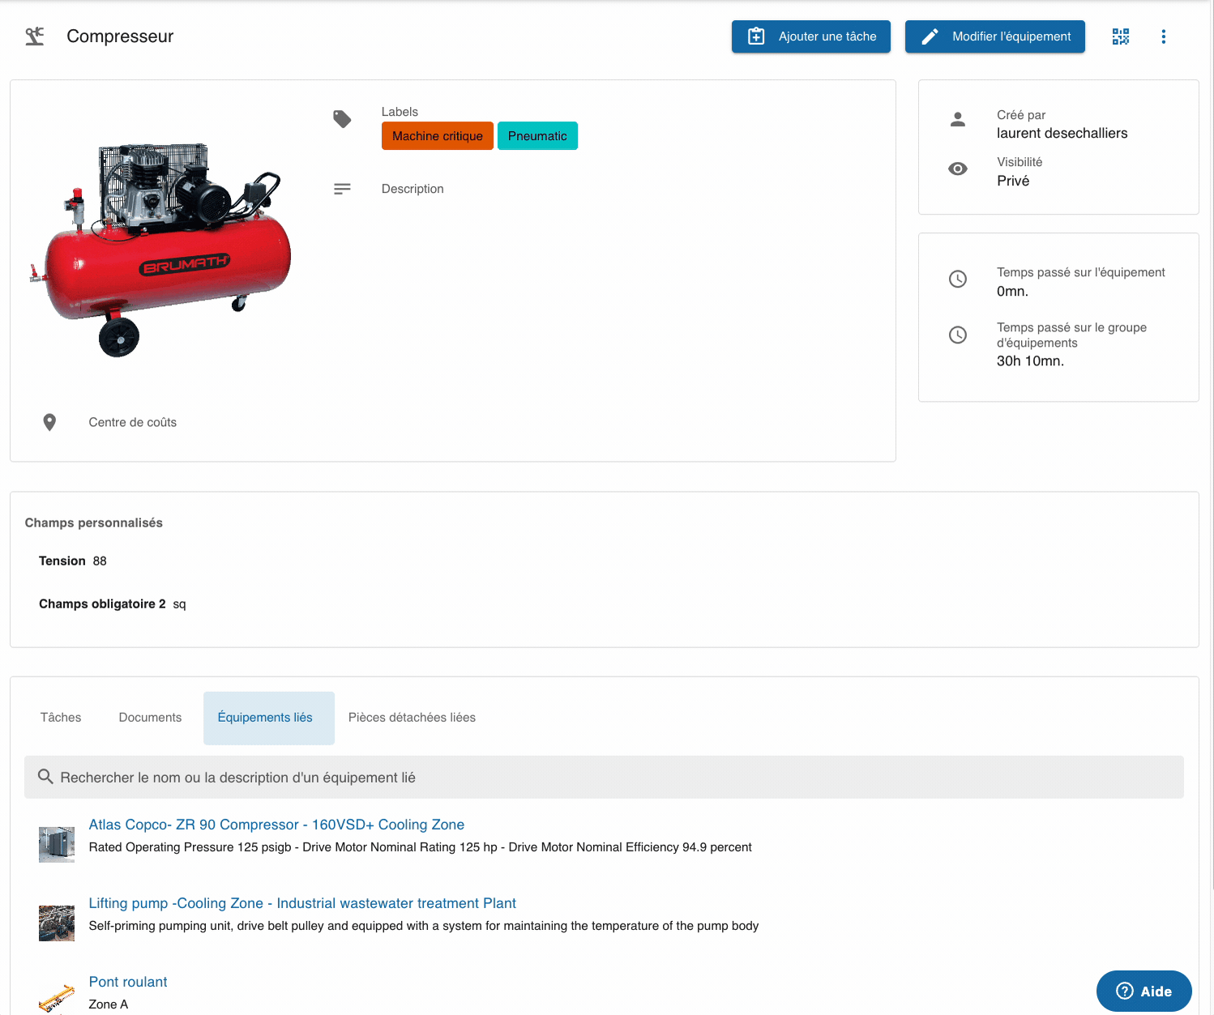This screenshot has width=1214, height=1015.
Task: Click the location pin icon
Action: pos(49,422)
